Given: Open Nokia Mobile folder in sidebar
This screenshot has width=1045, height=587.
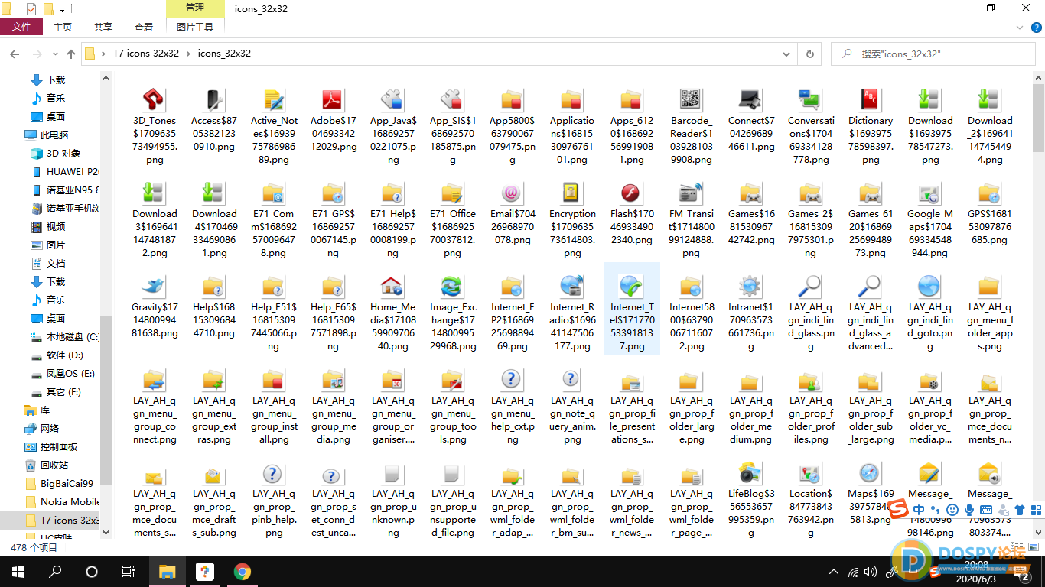Looking at the screenshot, I should coord(62,501).
